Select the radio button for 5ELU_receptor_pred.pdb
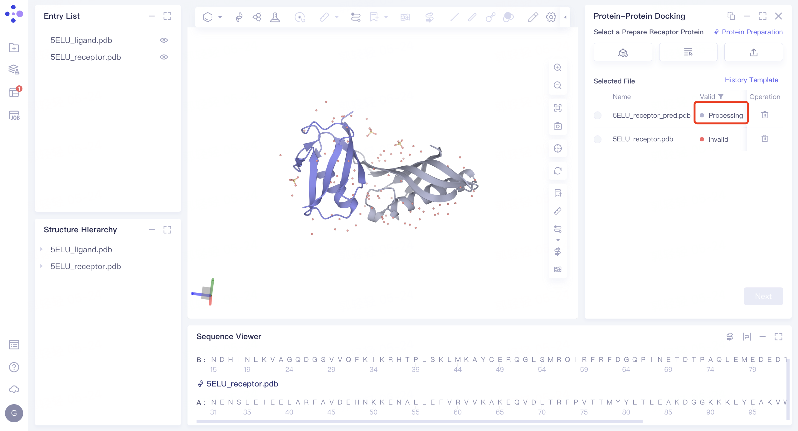Screen dimensions: 798x431 coord(598,115)
